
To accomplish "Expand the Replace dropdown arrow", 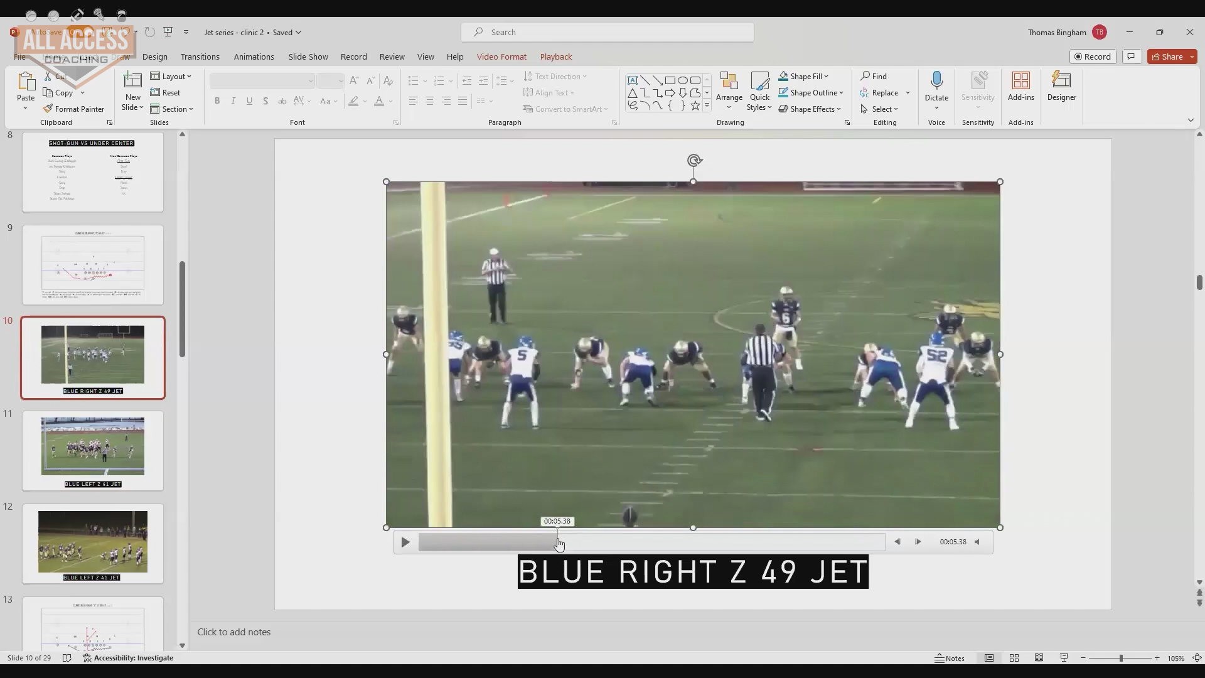I will click(x=908, y=92).
